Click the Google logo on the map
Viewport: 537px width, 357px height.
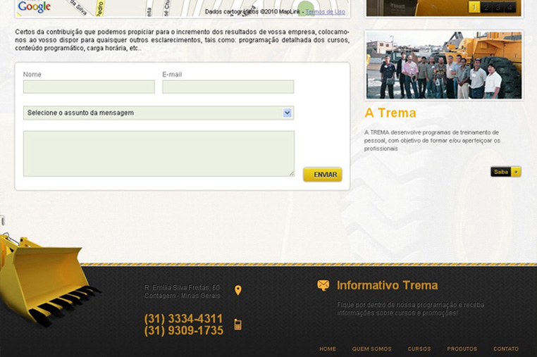coord(34,7)
